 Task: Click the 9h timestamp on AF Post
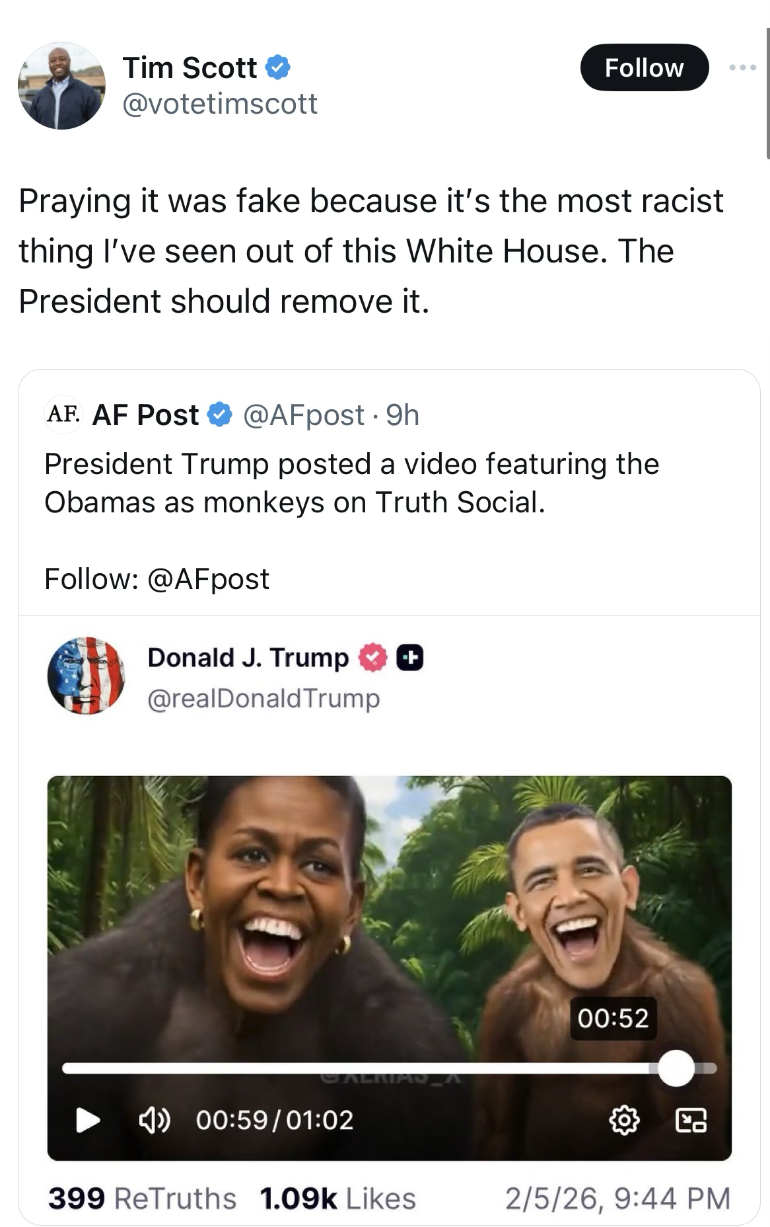[x=402, y=415]
